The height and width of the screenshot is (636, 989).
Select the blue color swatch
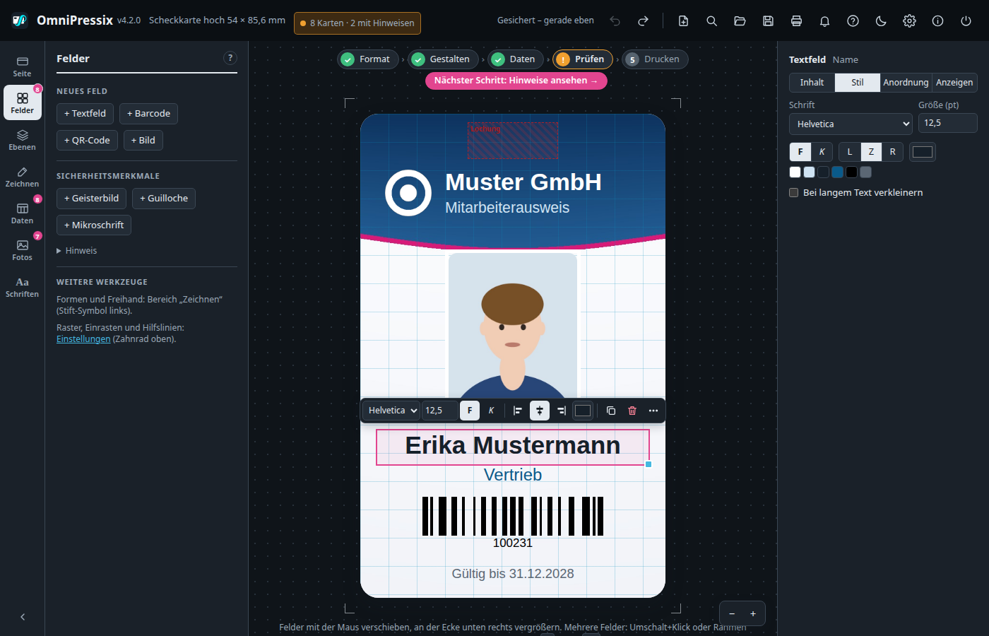pyautogui.click(x=838, y=172)
